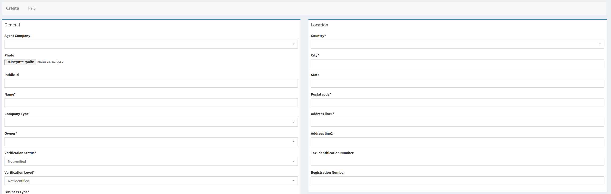Expand the Company Type dropdown
The image size is (611, 194).
[x=151, y=122]
